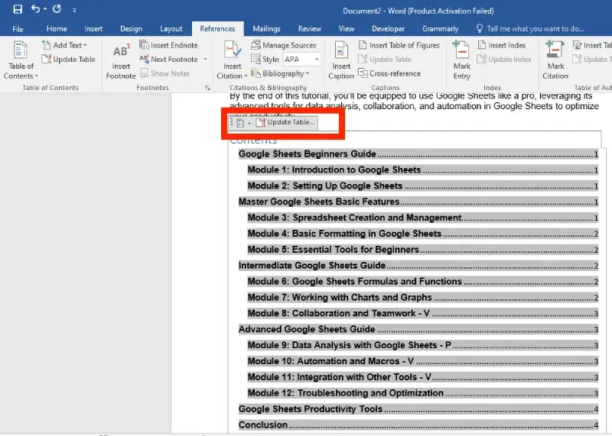
Task: Select the References tab
Action: click(x=217, y=29)
